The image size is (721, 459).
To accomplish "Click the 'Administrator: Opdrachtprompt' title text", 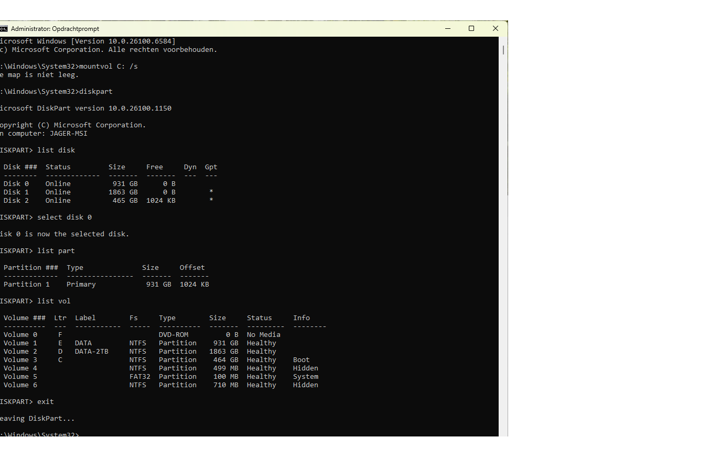I will (x=55, y=29).
